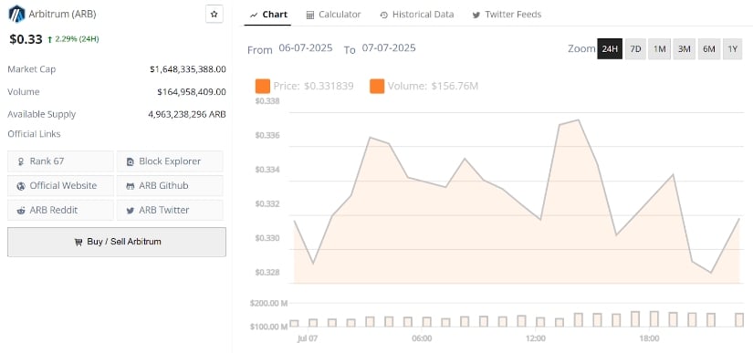Click the Historical Data clock icon
This screenshot has height=353, width=753.
383,16
